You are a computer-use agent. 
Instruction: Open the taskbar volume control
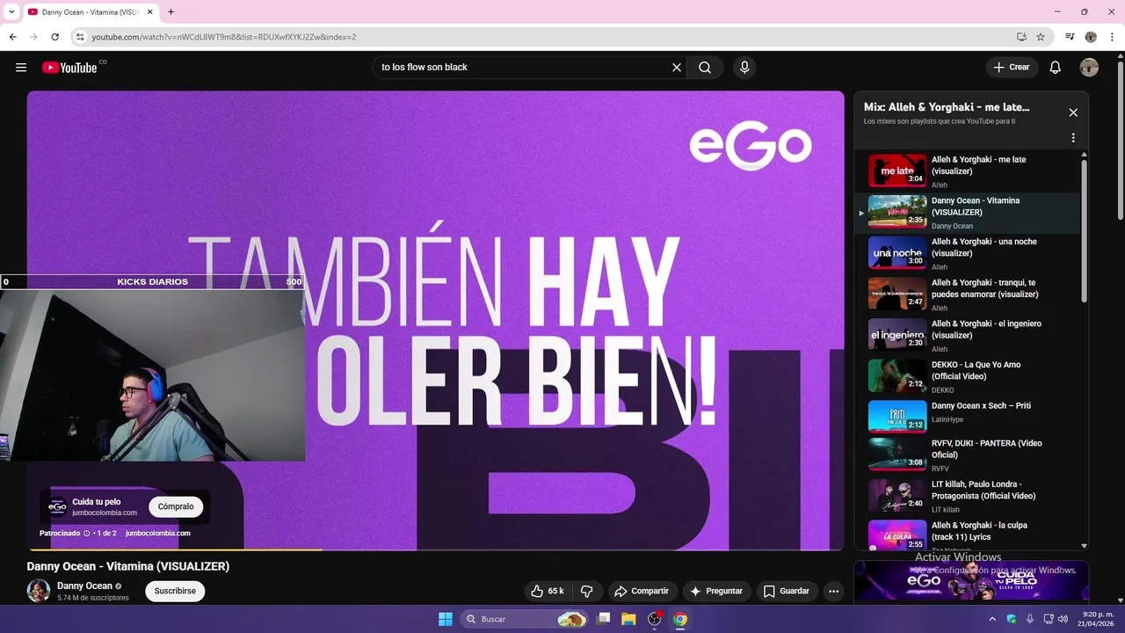[1063, 619]
